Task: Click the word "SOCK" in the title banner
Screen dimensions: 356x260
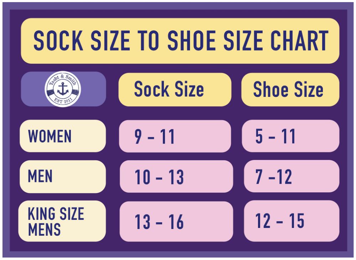Action: coord(59,41)
